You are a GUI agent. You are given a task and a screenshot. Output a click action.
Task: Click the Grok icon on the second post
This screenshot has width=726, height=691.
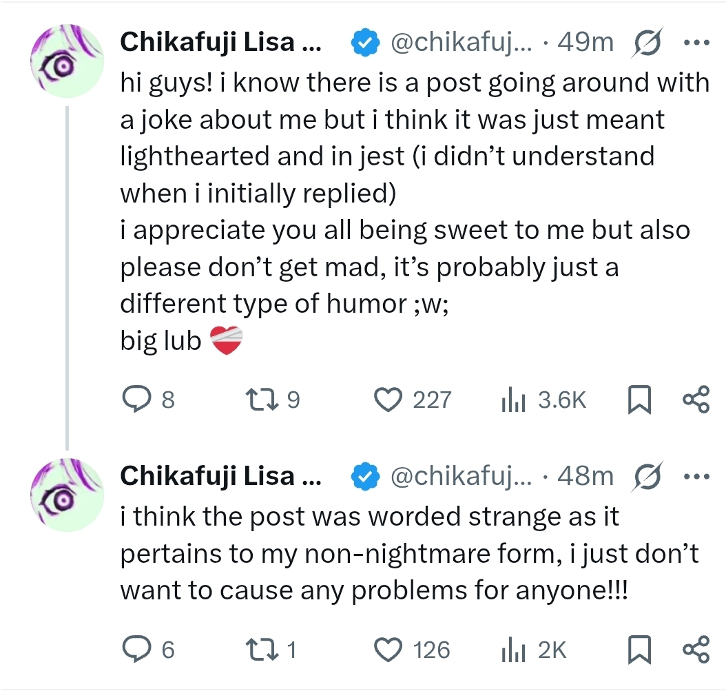tap(645, 476)
